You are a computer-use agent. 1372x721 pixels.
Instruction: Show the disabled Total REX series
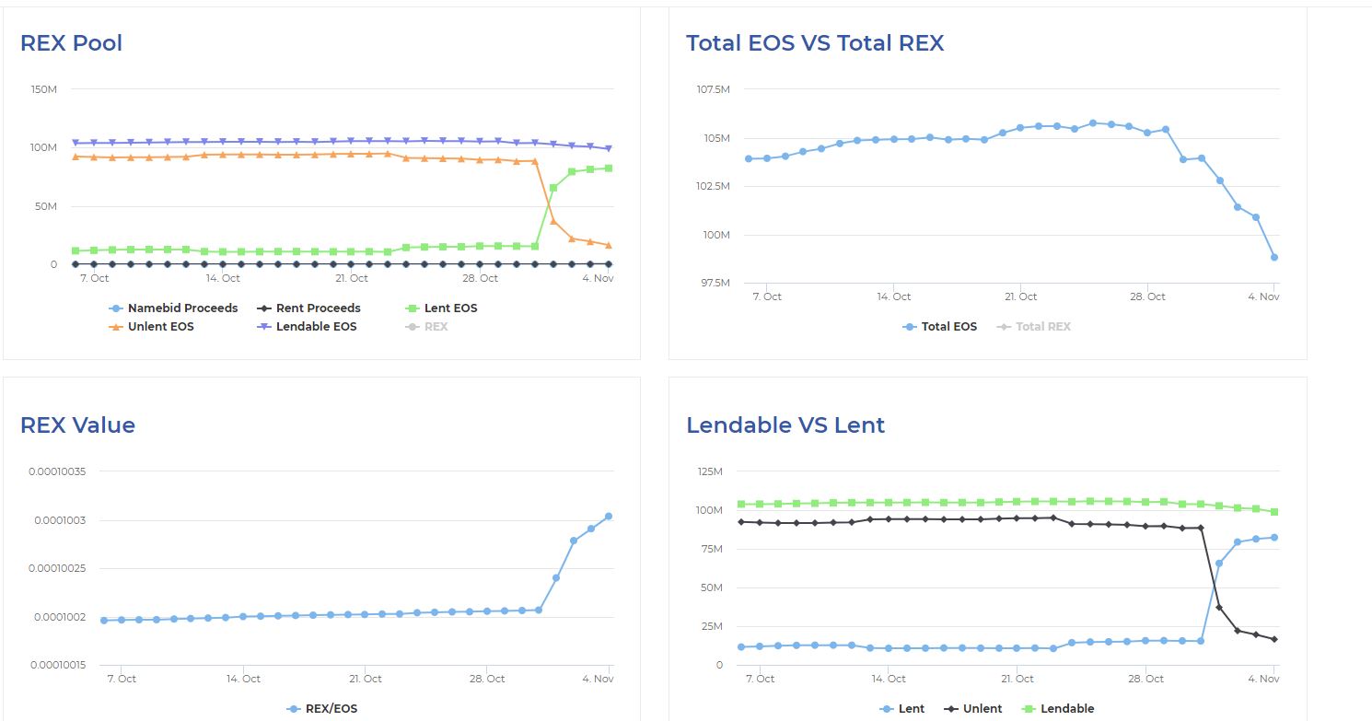tap(1033, 327)
